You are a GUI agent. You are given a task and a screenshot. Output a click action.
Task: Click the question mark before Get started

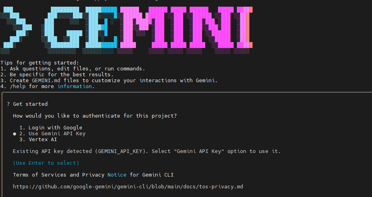[8, 104]
